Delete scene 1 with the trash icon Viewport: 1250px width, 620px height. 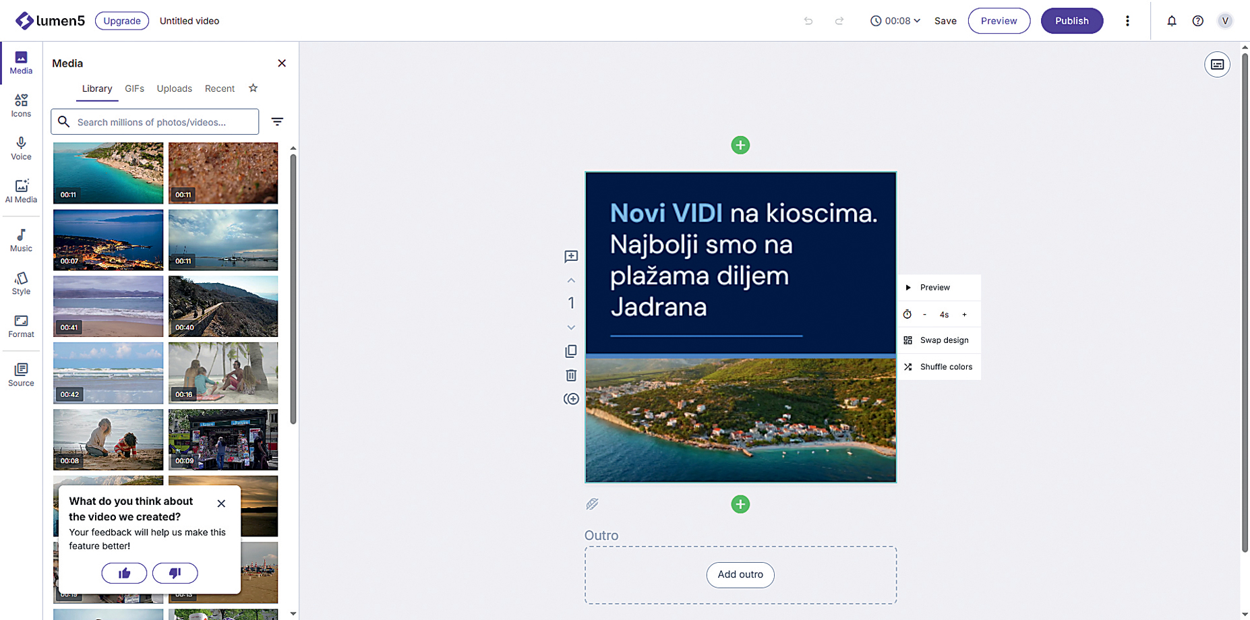(571, 375)
